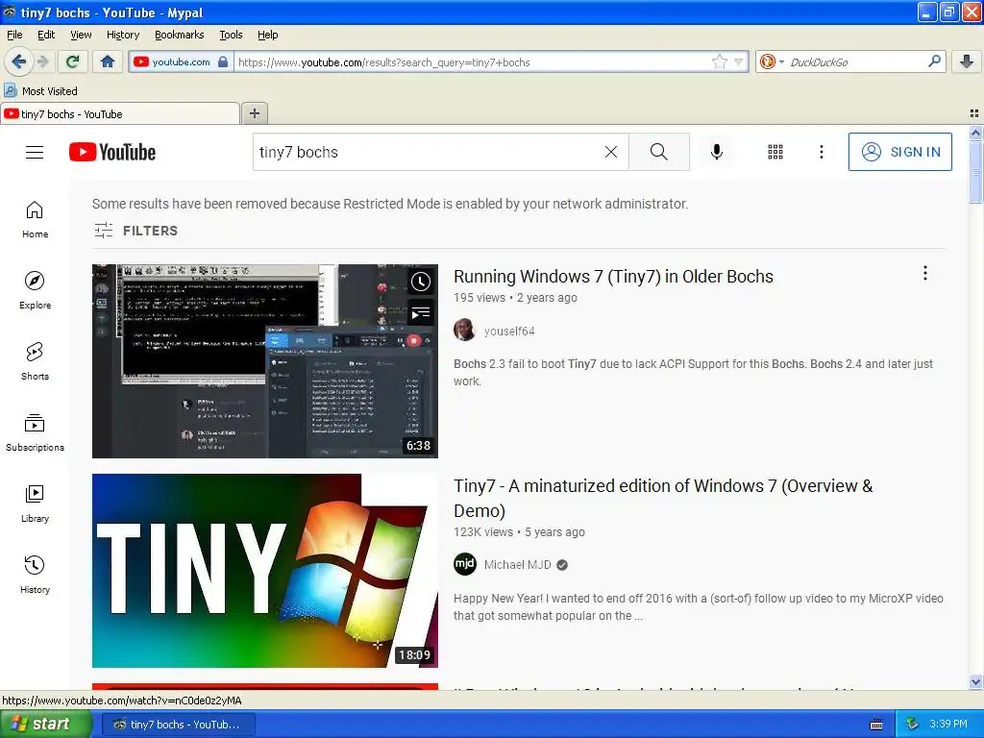This screenshot has height=738, width=984.
Task: Open the Most Visited bookmarks folder
Action: point(41,91)
